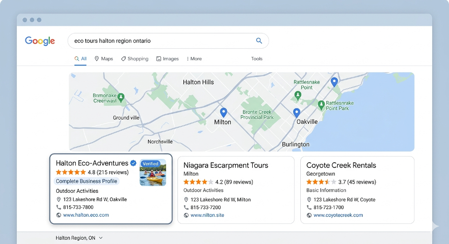This screenshot has height=244, width=449.
Task: Click the location icon for Lakeshore Rd W, Milton
Action: coord(186,200)
